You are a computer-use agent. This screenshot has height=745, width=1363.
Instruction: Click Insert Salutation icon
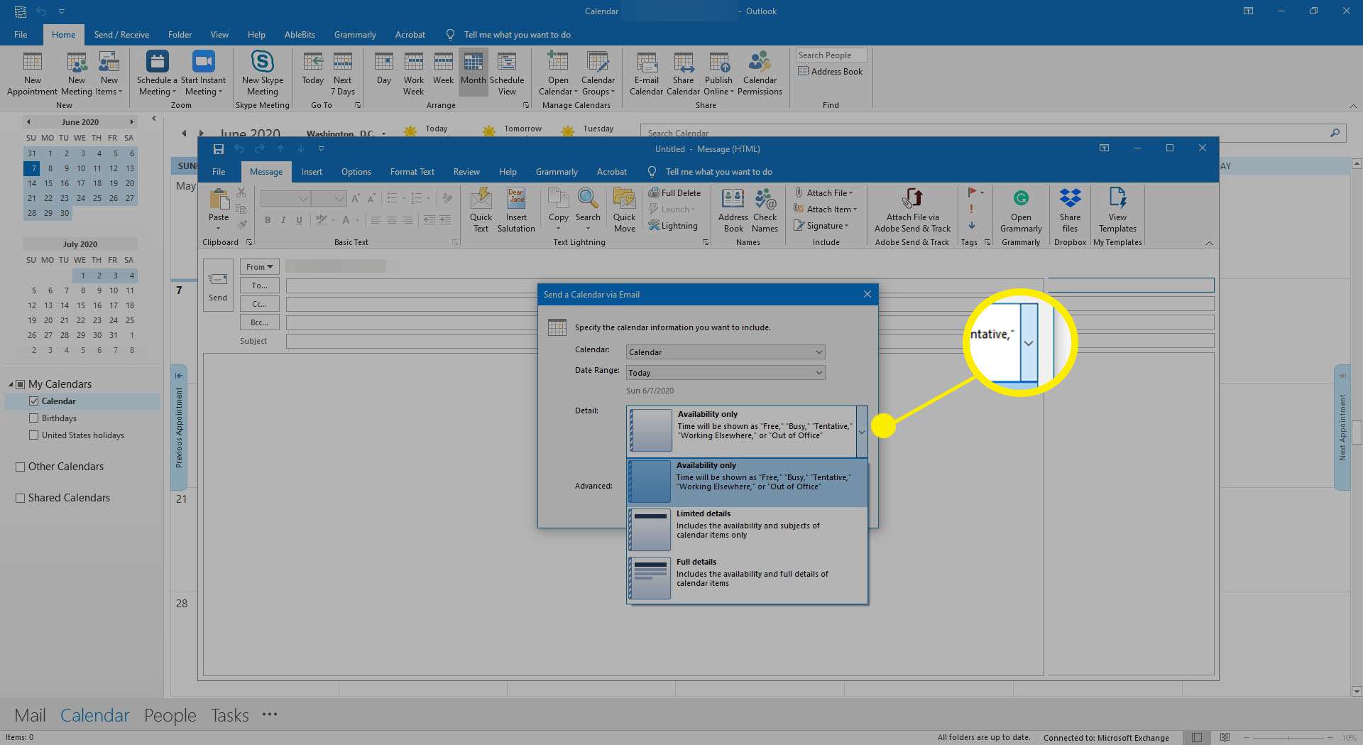tap(516, 210)
